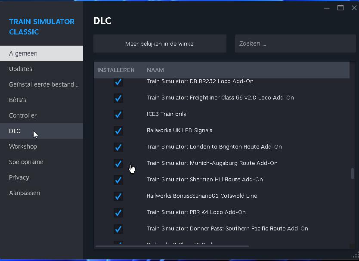Uncheck Railworks UK LED Signals
Viewport: 359px width, 261px height.
pos(118,131)
